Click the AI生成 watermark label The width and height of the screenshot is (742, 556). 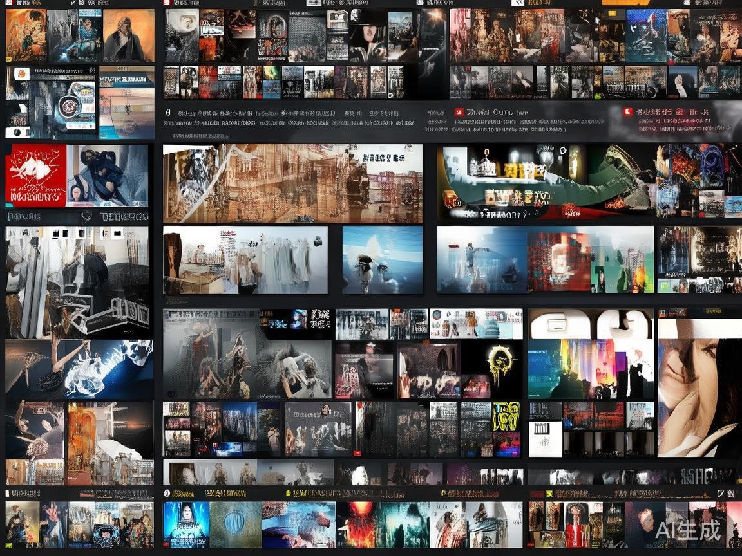(688, 530)
